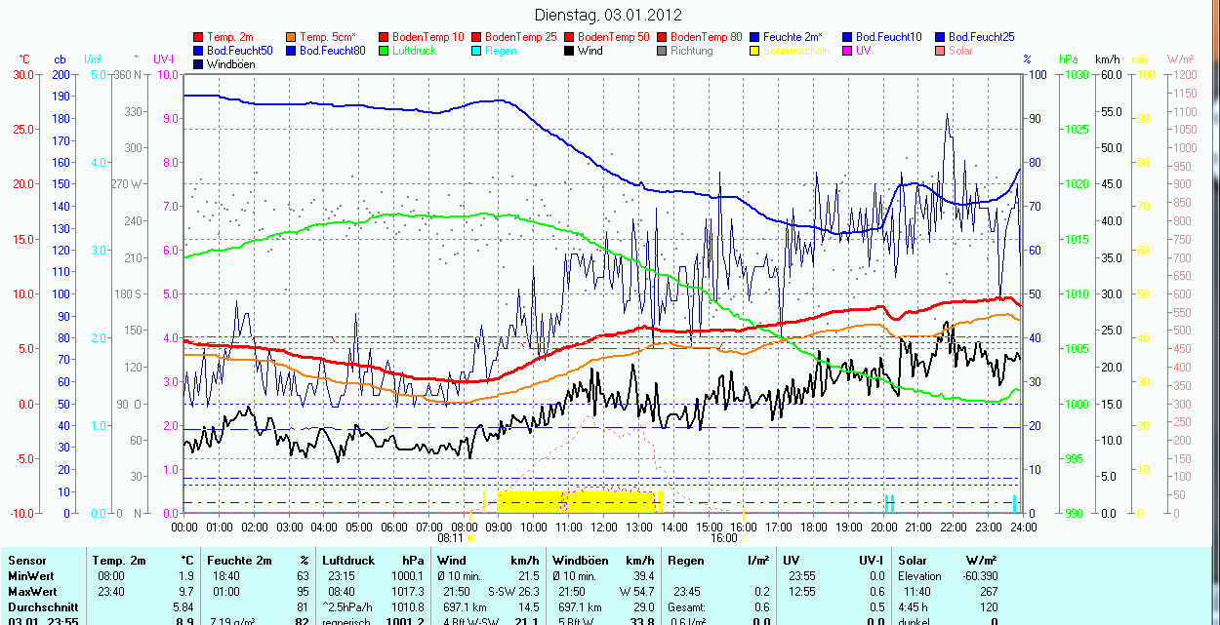Click the sunset icon near 16:00
The image size is (1220, 625).
click(745, 537)
